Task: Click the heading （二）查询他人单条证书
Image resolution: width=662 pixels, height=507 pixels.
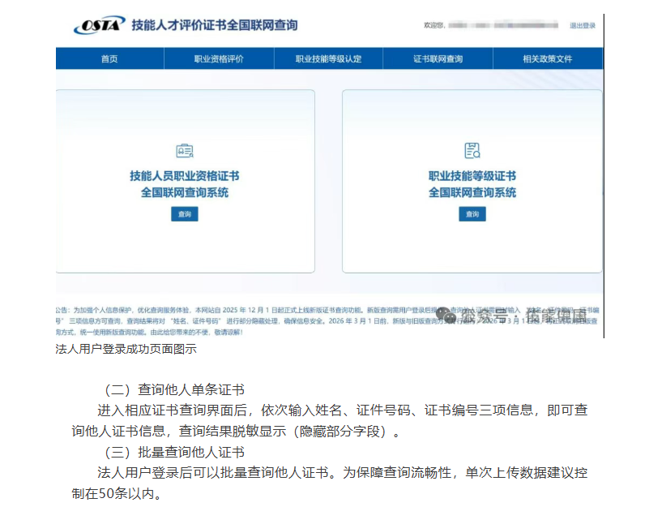Action: (174, 389)
